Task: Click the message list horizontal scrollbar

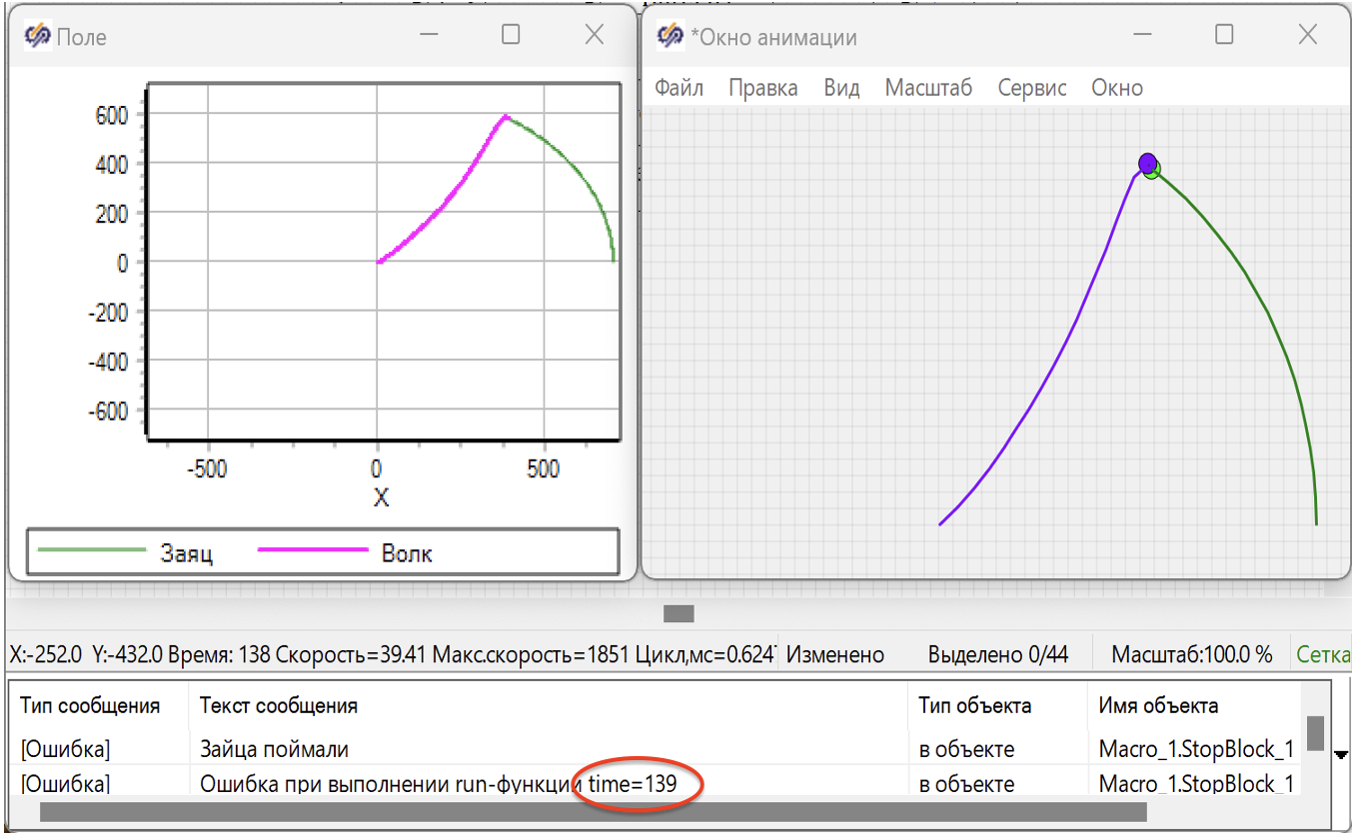Action: point(593,812)
